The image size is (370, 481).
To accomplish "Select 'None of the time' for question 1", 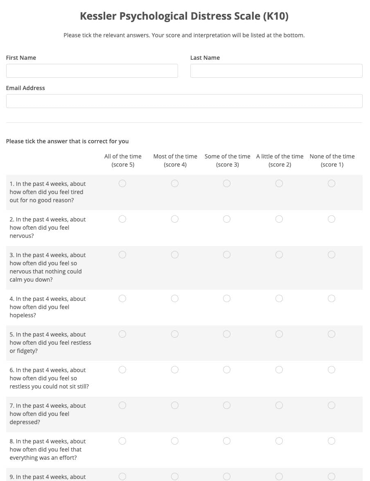I will (x=332, y=183).
